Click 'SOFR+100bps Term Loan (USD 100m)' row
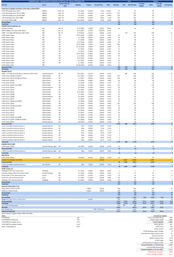Image resolution: width=174 pixels, height=257 pixels. [13, 31]
